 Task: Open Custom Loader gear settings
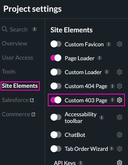click(119, 72)
